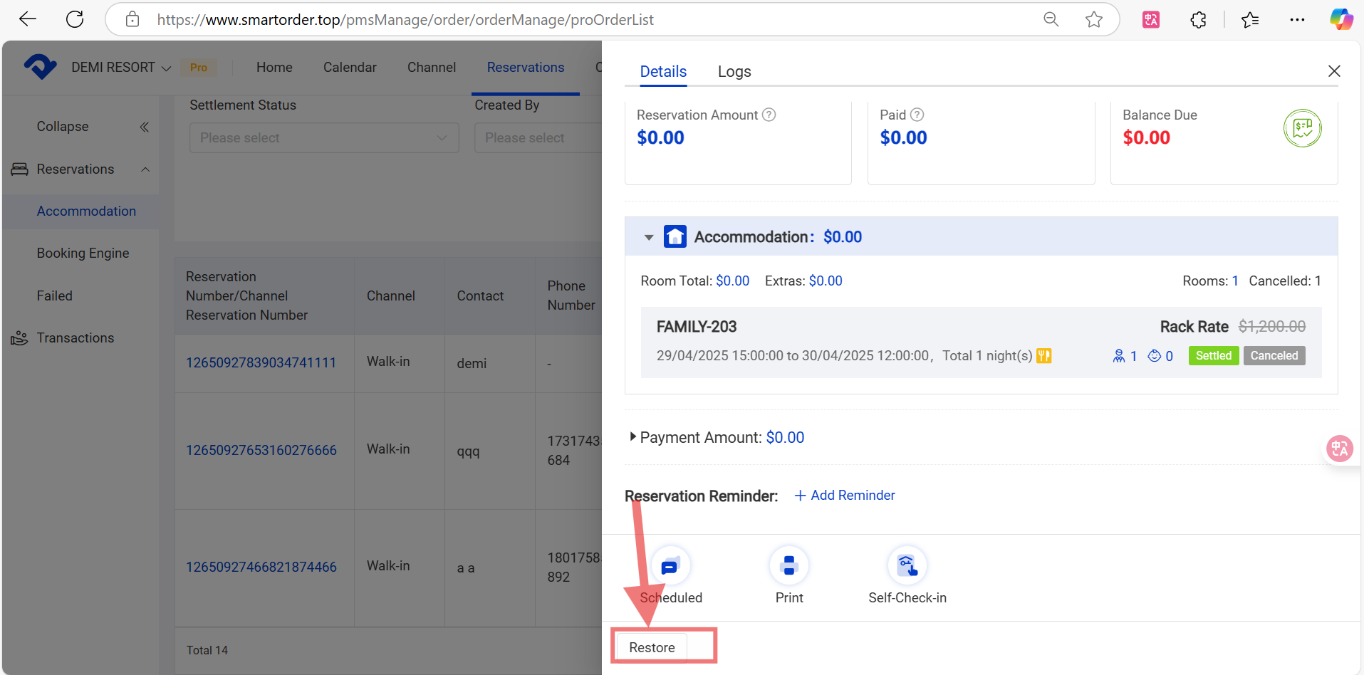Click the Reservation Amount help icon

(769, 115)
